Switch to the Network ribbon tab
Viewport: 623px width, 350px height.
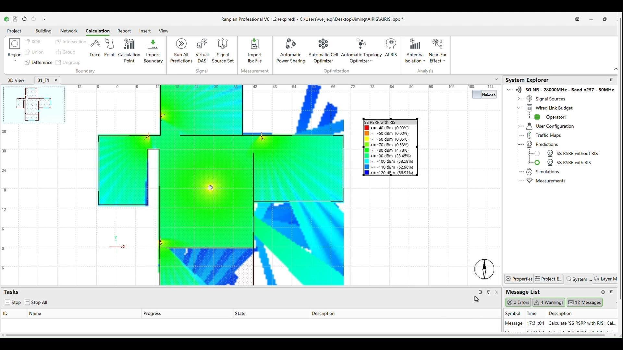69,31
